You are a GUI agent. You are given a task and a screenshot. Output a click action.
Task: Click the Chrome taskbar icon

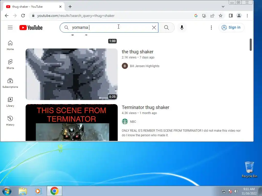coord(54,191)
